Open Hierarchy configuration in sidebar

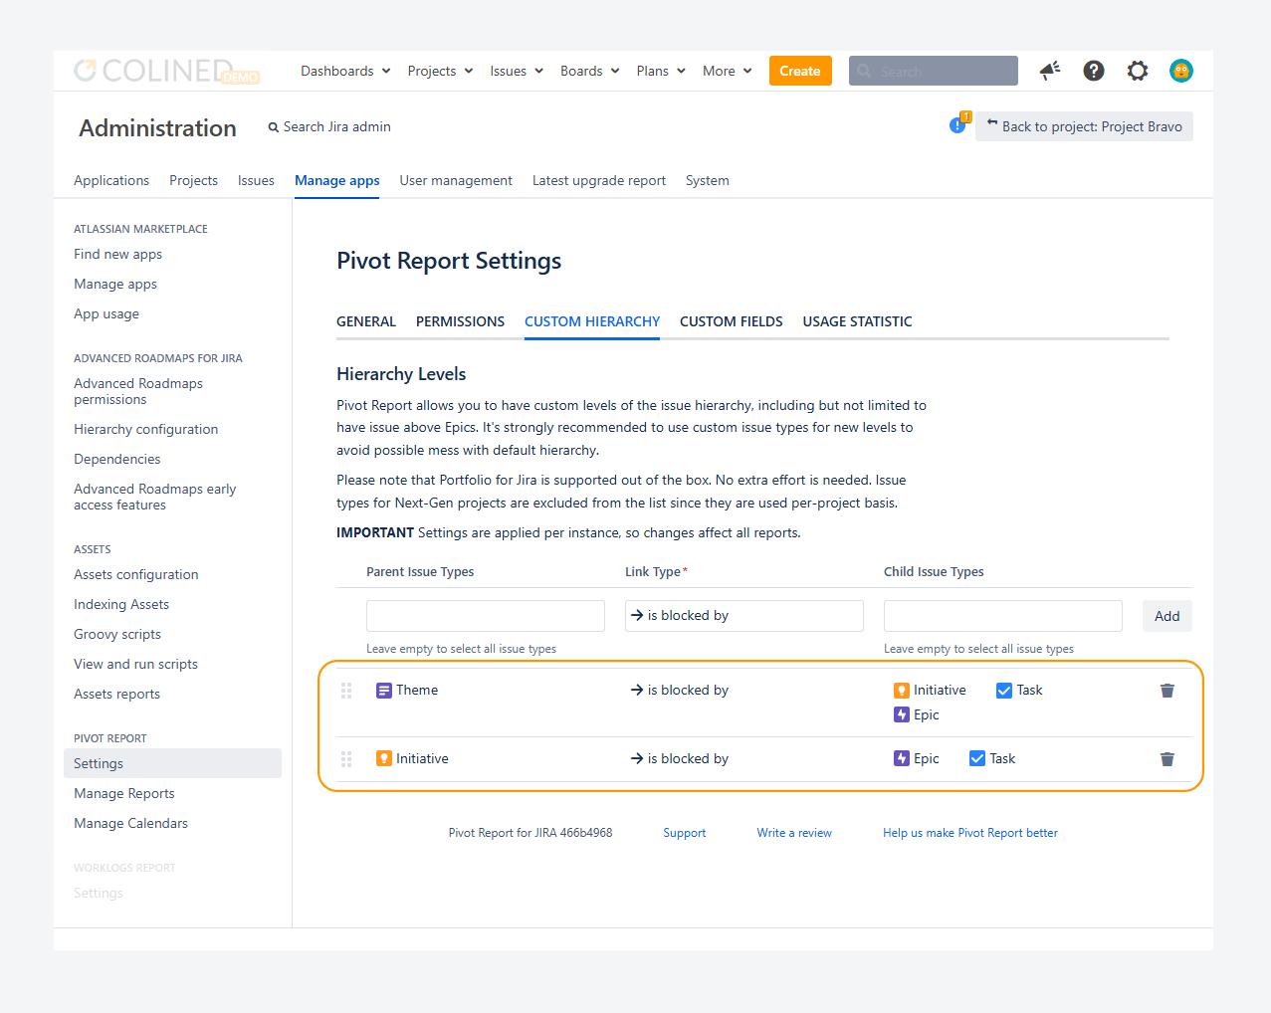point(145,429)
